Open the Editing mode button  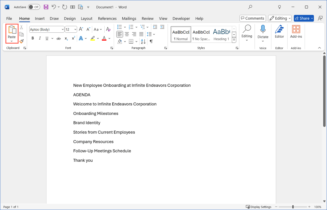(280, 18)
